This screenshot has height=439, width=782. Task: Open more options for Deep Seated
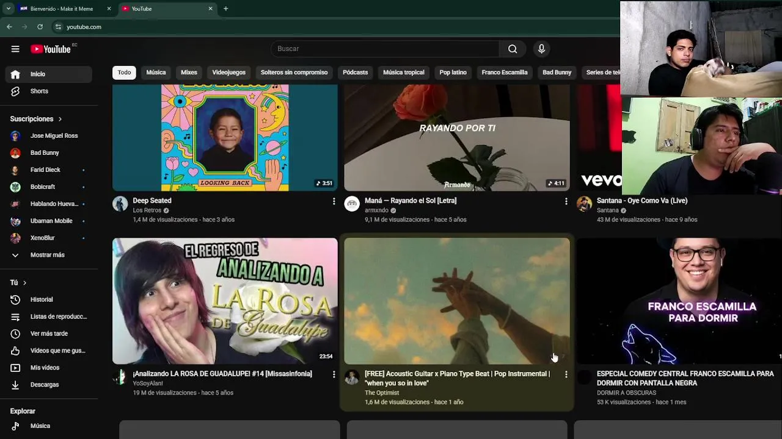click(x=334, y=201)
